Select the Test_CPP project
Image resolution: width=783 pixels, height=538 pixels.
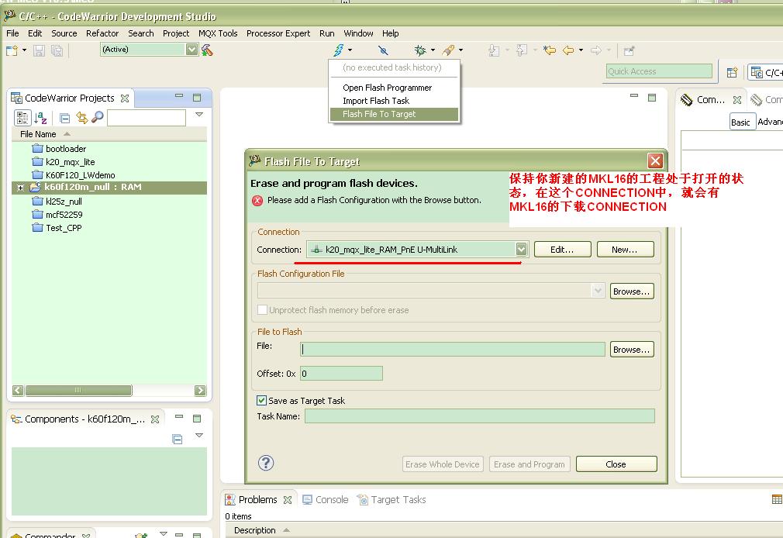tap(57, 228)
